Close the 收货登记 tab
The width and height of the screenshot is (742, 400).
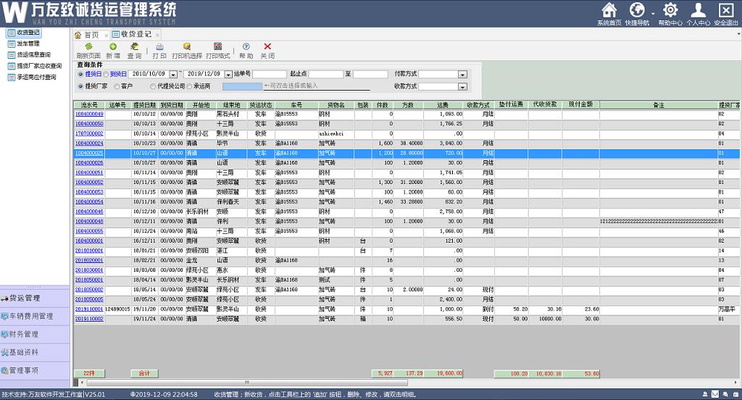[x=157, y=35]
